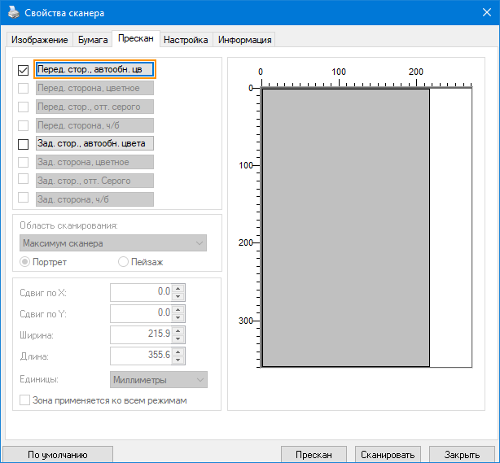
Task: Toggle the Перед. стор., отт. серого checkbox
Action: [24, 107]
